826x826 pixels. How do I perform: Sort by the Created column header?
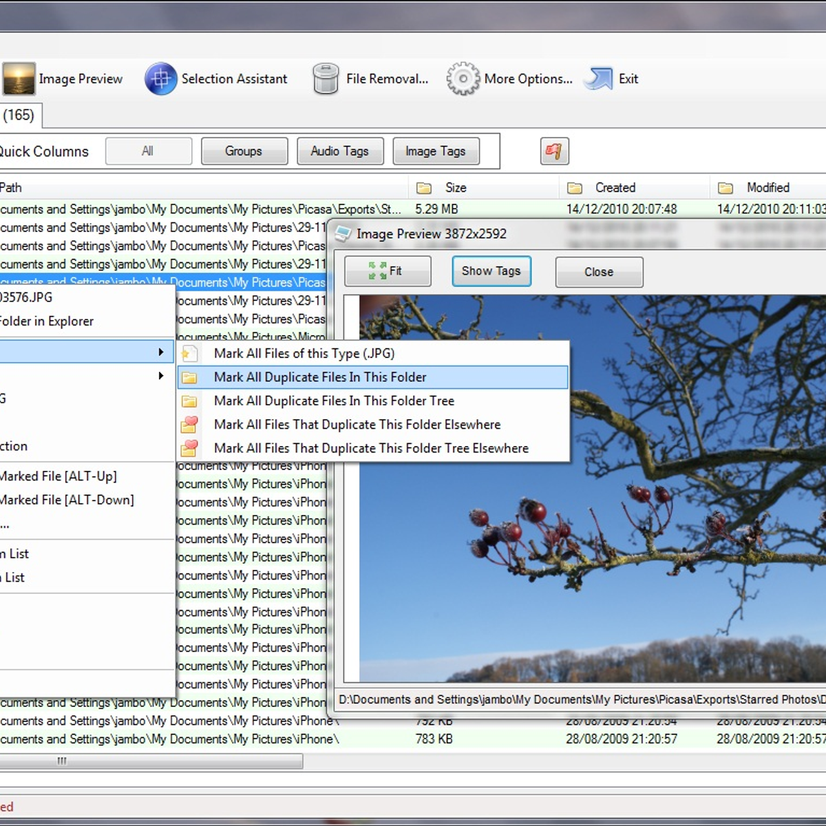tap(615, 188)
